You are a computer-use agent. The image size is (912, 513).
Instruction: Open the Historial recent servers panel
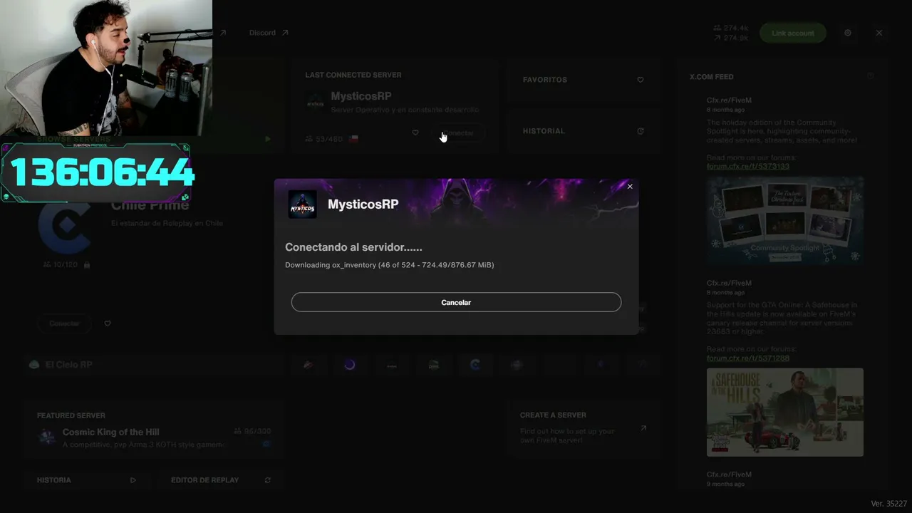583,131
